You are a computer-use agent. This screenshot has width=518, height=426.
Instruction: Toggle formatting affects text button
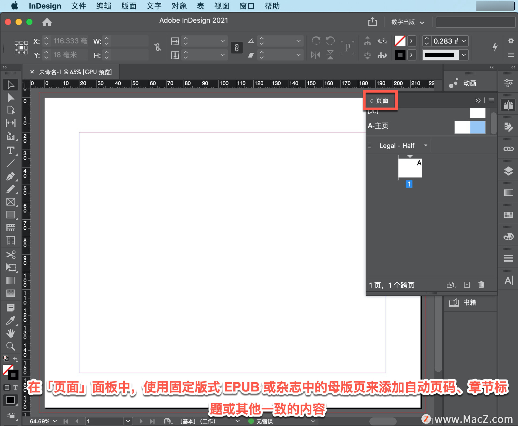coord(16,388)
